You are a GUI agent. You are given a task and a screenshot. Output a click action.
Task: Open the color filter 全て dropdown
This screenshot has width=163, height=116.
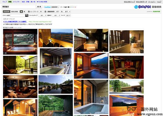pos(67,12)
